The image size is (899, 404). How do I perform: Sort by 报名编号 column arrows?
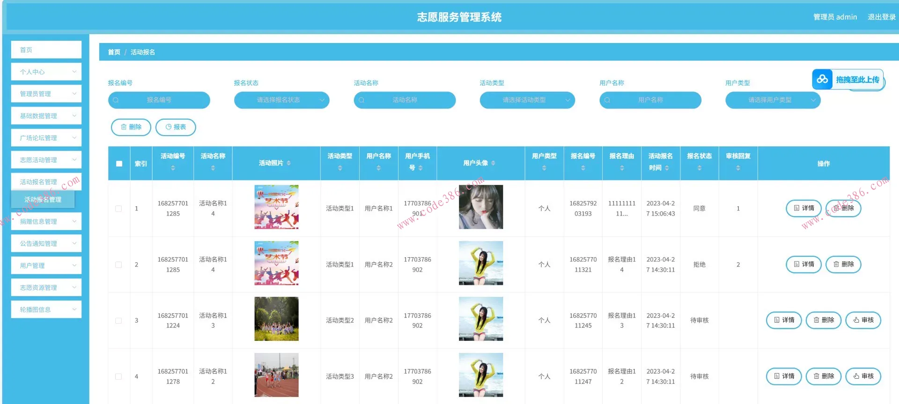(583, 168)
